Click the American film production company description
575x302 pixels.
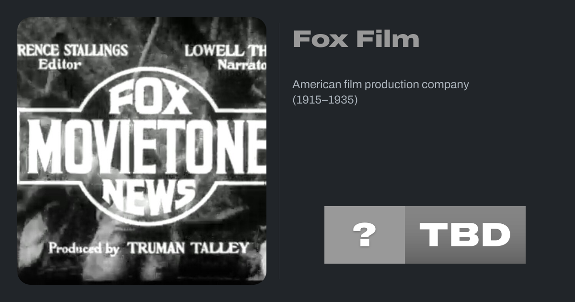click(380, 85)
